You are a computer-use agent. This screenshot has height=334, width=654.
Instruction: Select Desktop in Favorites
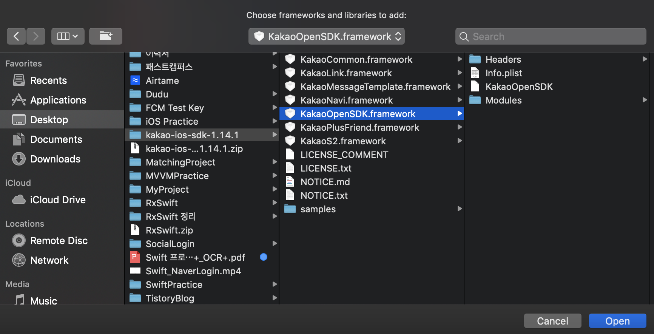(x=62, y=120)
